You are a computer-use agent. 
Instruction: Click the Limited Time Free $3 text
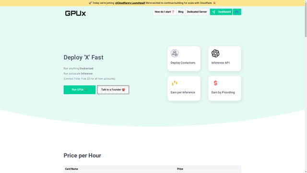[89, 79]
